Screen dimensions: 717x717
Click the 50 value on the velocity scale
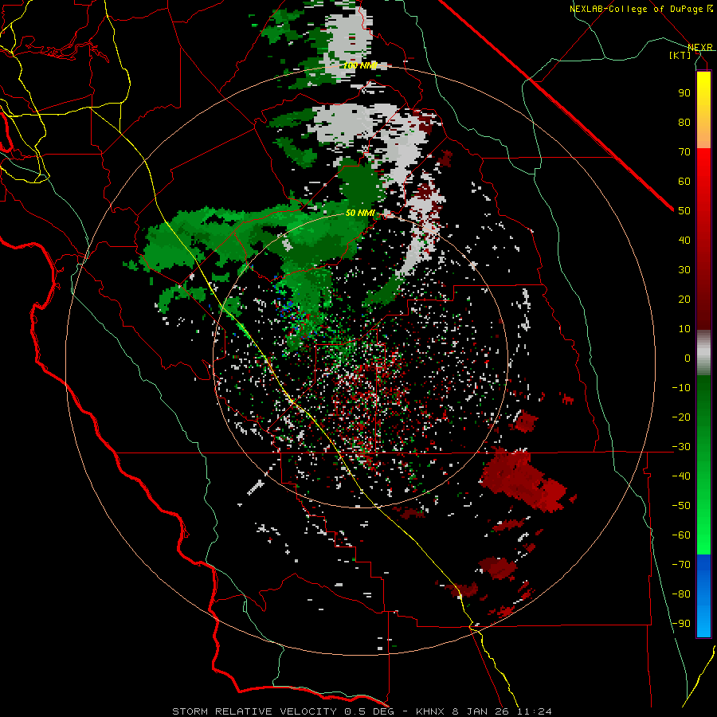pyautogui.click(x=684, y=211)
